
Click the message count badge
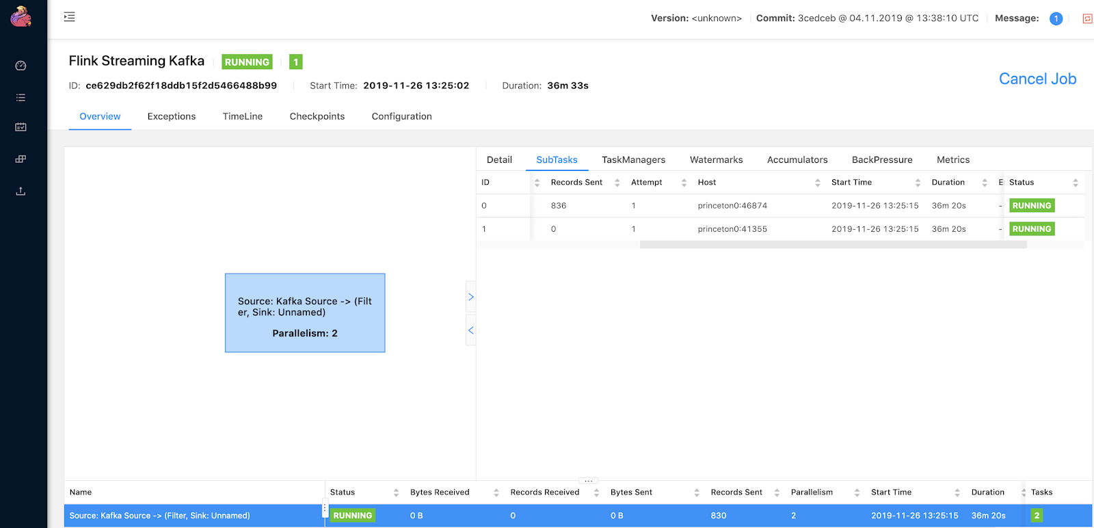click(x=1056, y=18)
